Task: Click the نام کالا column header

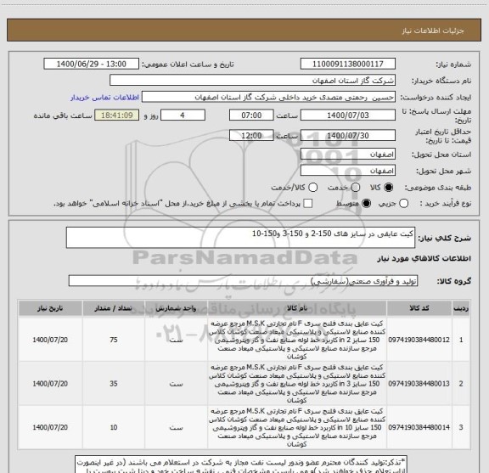Action: click(x=297, y=308)
